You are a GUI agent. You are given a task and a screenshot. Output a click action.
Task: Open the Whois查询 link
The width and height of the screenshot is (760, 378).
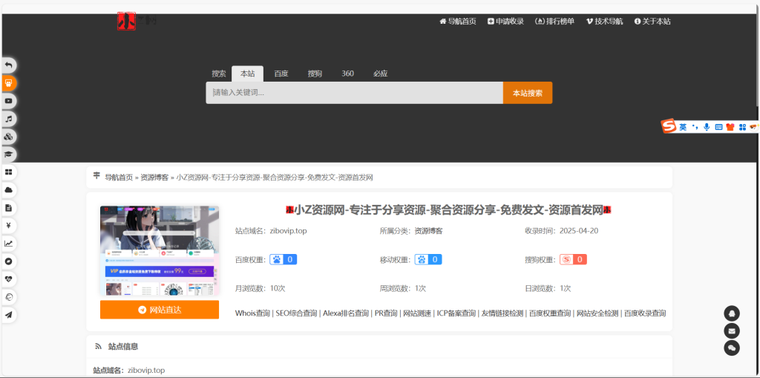(x=252, y=313)
